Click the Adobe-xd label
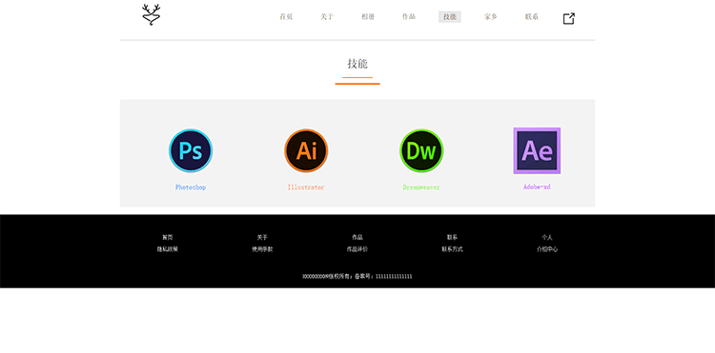 [537, 186]
